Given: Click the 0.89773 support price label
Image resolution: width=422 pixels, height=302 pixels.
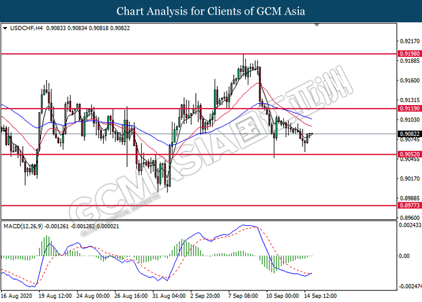Looking at the screenshot, I should tap(409, 205).
